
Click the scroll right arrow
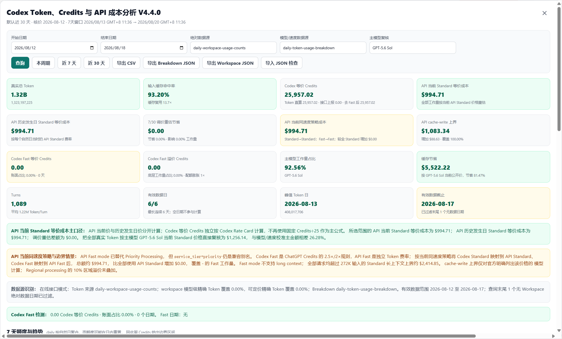pyautogui.click(x=553, y=336)
